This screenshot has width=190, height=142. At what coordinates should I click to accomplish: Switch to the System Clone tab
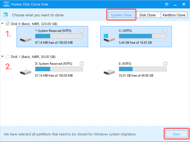click(x=121, y=15)
